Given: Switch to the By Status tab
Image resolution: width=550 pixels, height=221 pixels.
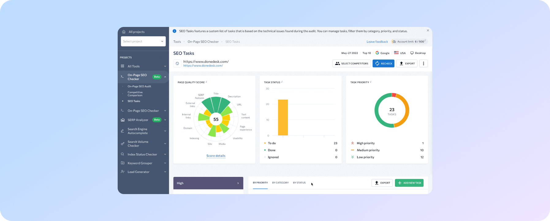Looking at the screenshot, I should point(299,183).
